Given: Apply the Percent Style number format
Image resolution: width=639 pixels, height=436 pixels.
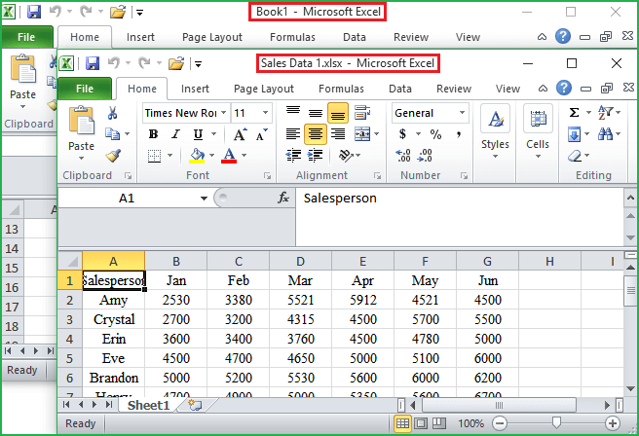Looking at the screenshot, I should [434, 134].
